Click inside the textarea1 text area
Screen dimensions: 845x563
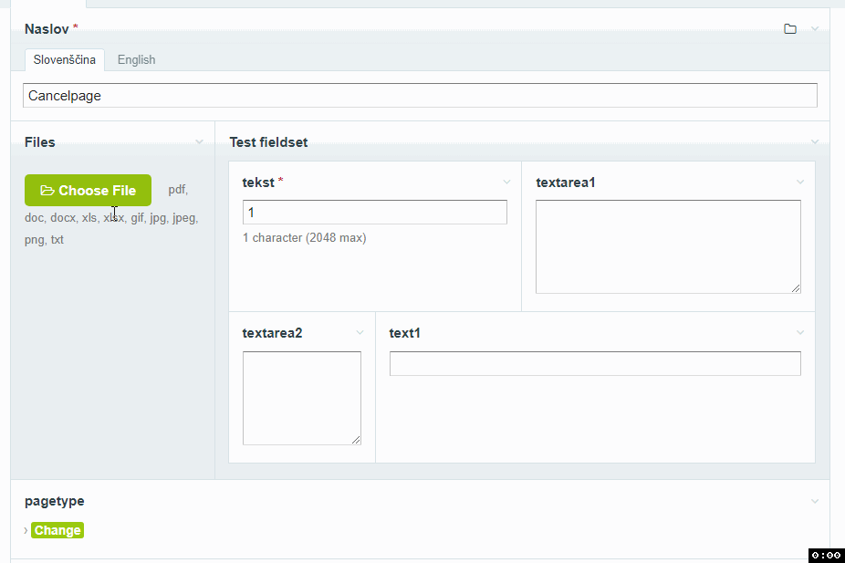click(668, 246)
